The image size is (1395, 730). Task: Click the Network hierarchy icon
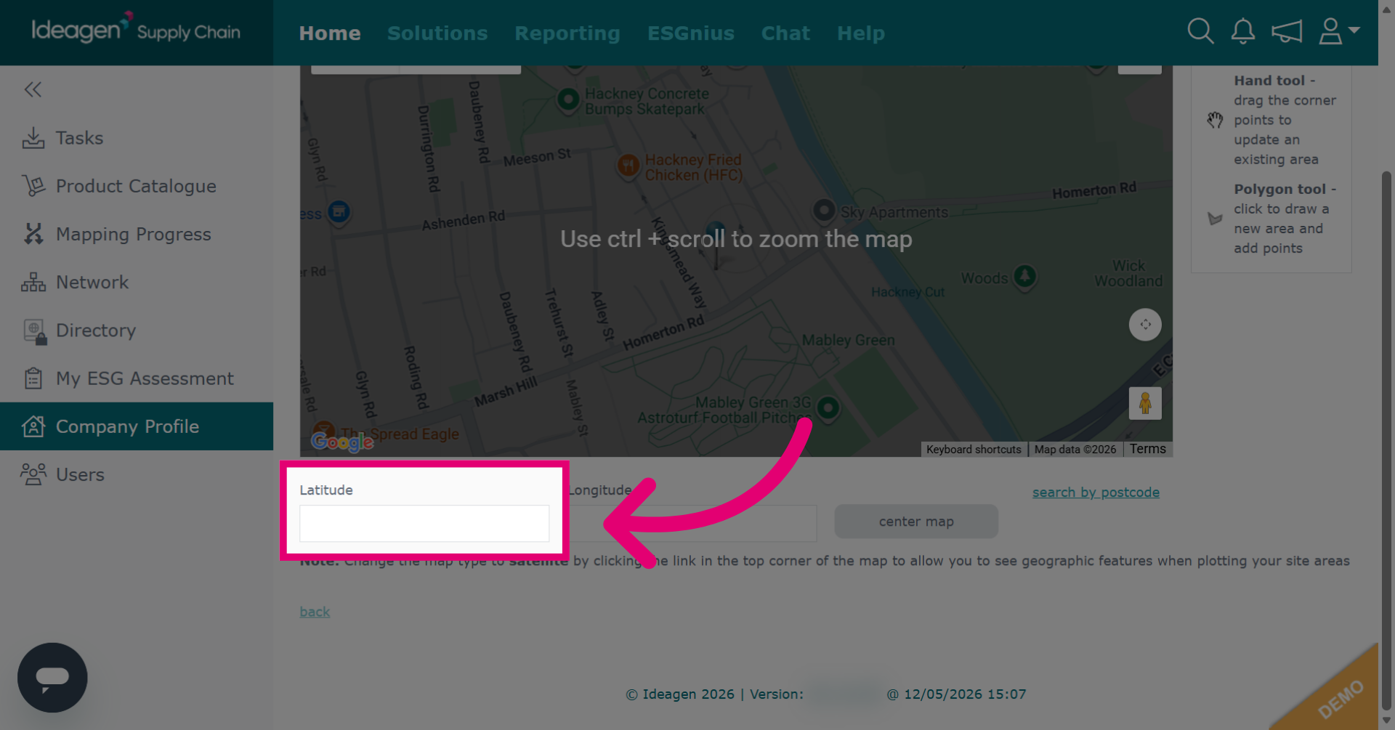point(33,282)
